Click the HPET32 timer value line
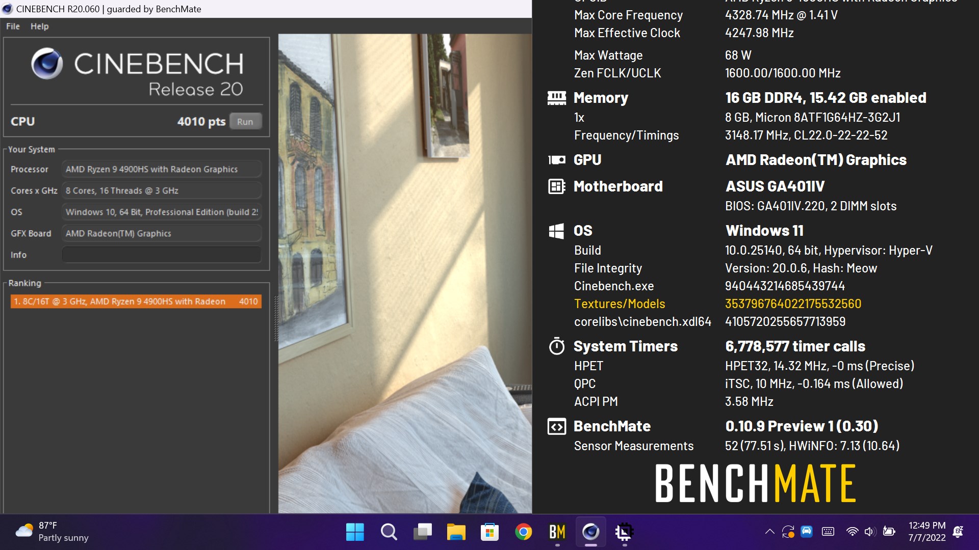 [x=819, y=366]
